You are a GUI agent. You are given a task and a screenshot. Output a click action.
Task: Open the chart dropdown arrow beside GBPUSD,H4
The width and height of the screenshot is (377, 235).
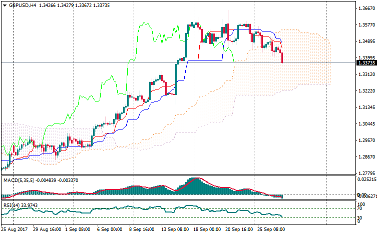(x=5, y=5)
